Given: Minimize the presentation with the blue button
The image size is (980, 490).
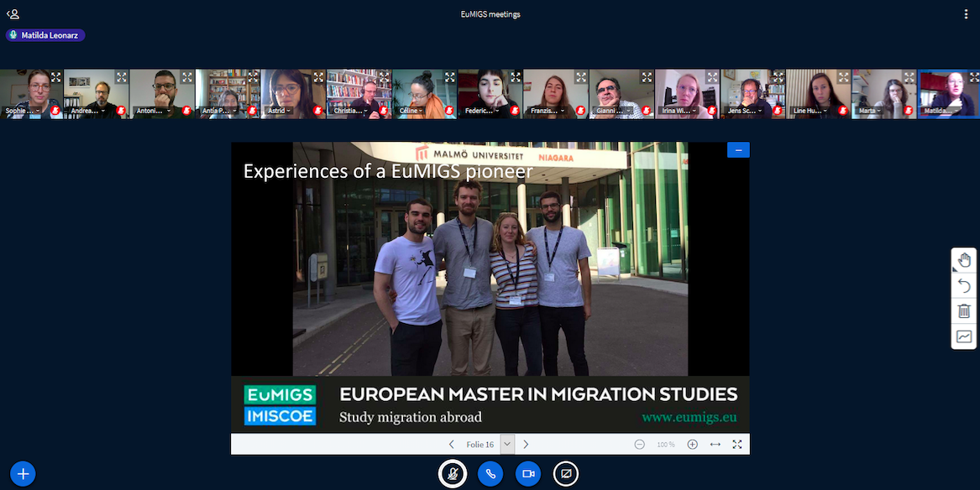Looking at the screenshot, I should 738,150.
